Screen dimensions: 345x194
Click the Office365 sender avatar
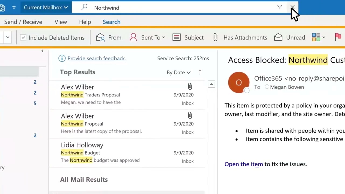point(239,82)
